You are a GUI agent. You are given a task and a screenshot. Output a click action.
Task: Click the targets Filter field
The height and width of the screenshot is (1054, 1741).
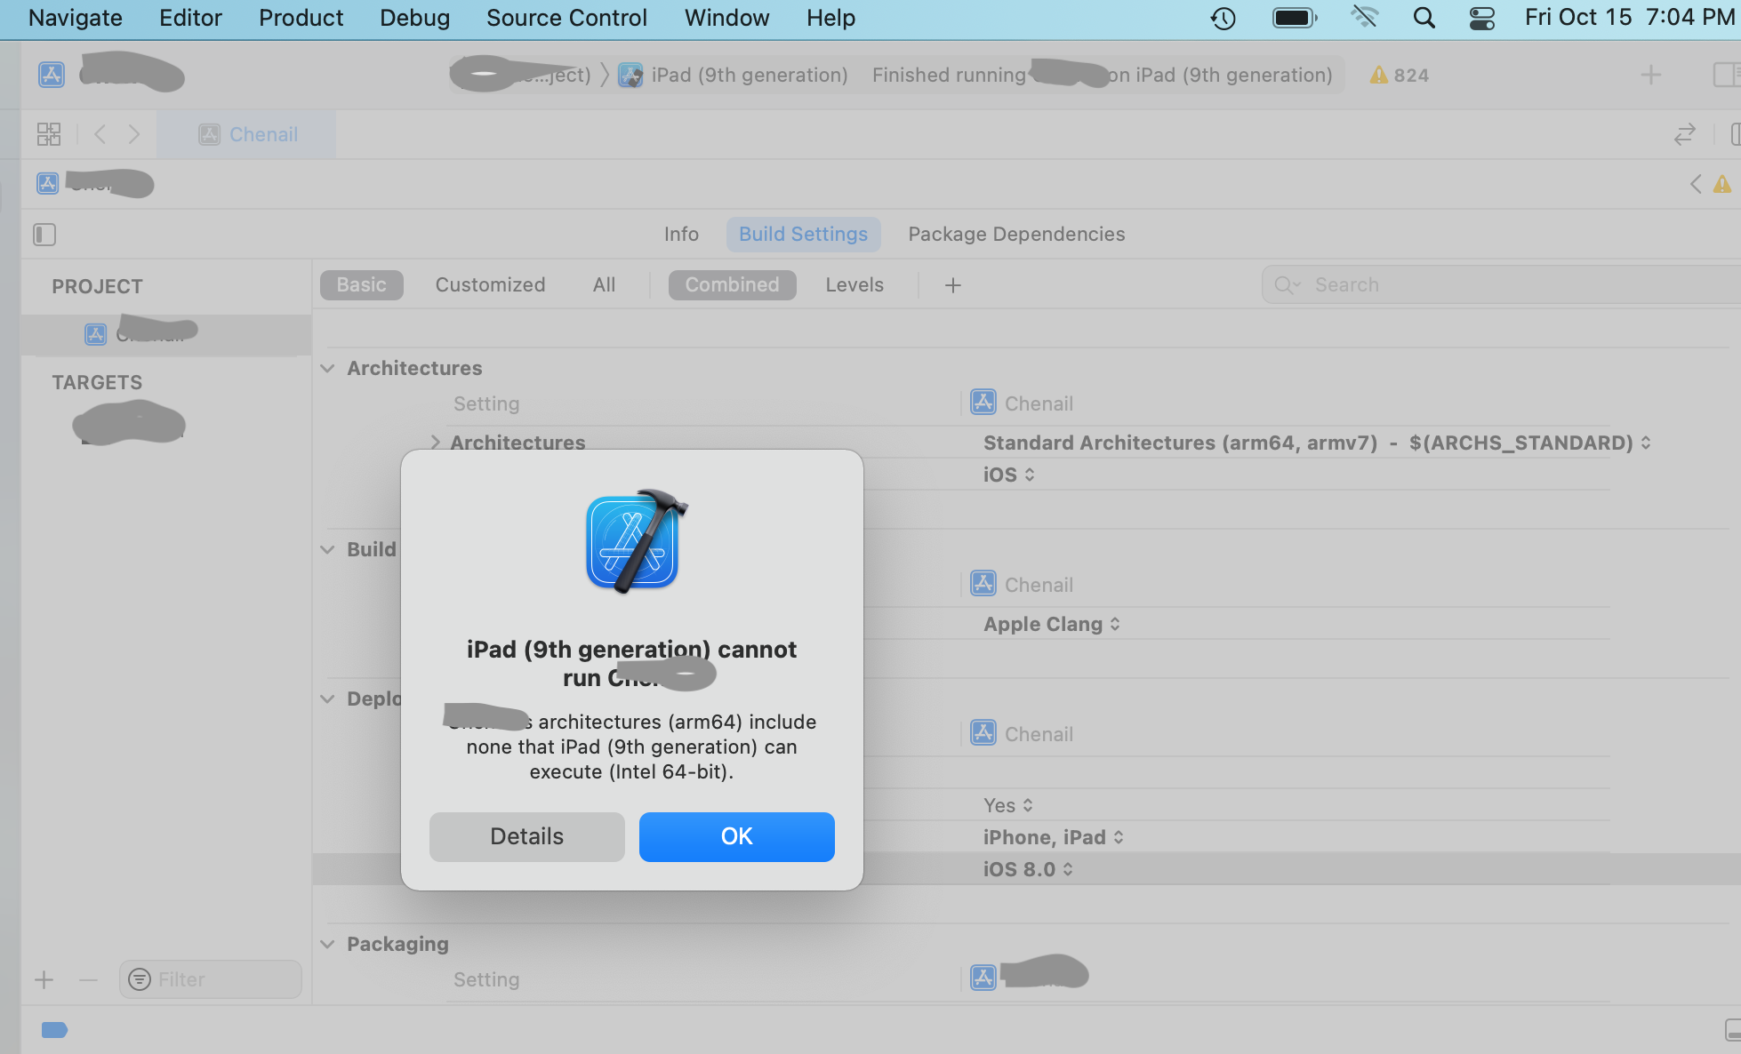pyautogui.click(x=211, y=979)
